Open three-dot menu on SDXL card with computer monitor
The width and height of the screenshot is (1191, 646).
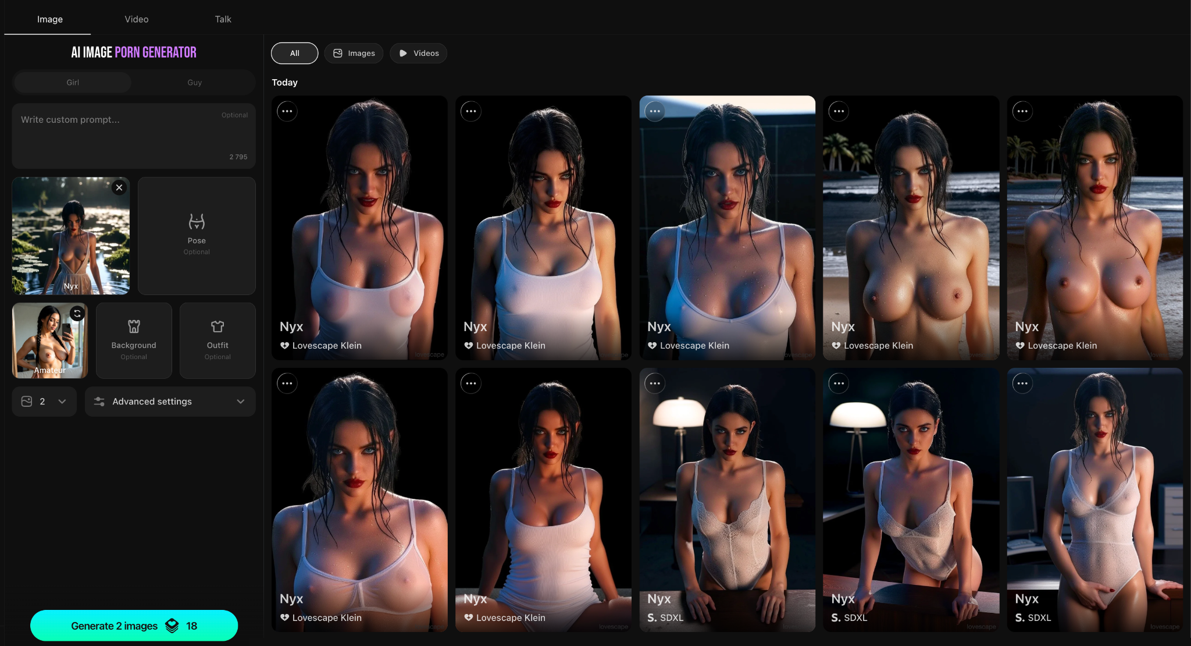click(1022, 383)
